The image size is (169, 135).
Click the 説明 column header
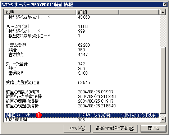40,12
